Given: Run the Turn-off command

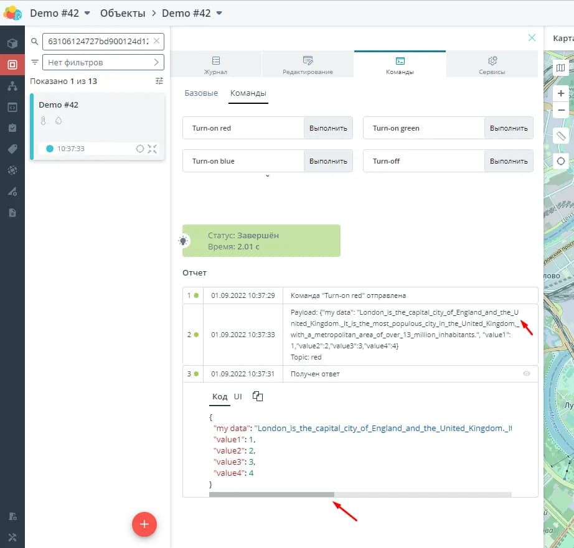Looking at the screenshot, I should coord(508,161).
